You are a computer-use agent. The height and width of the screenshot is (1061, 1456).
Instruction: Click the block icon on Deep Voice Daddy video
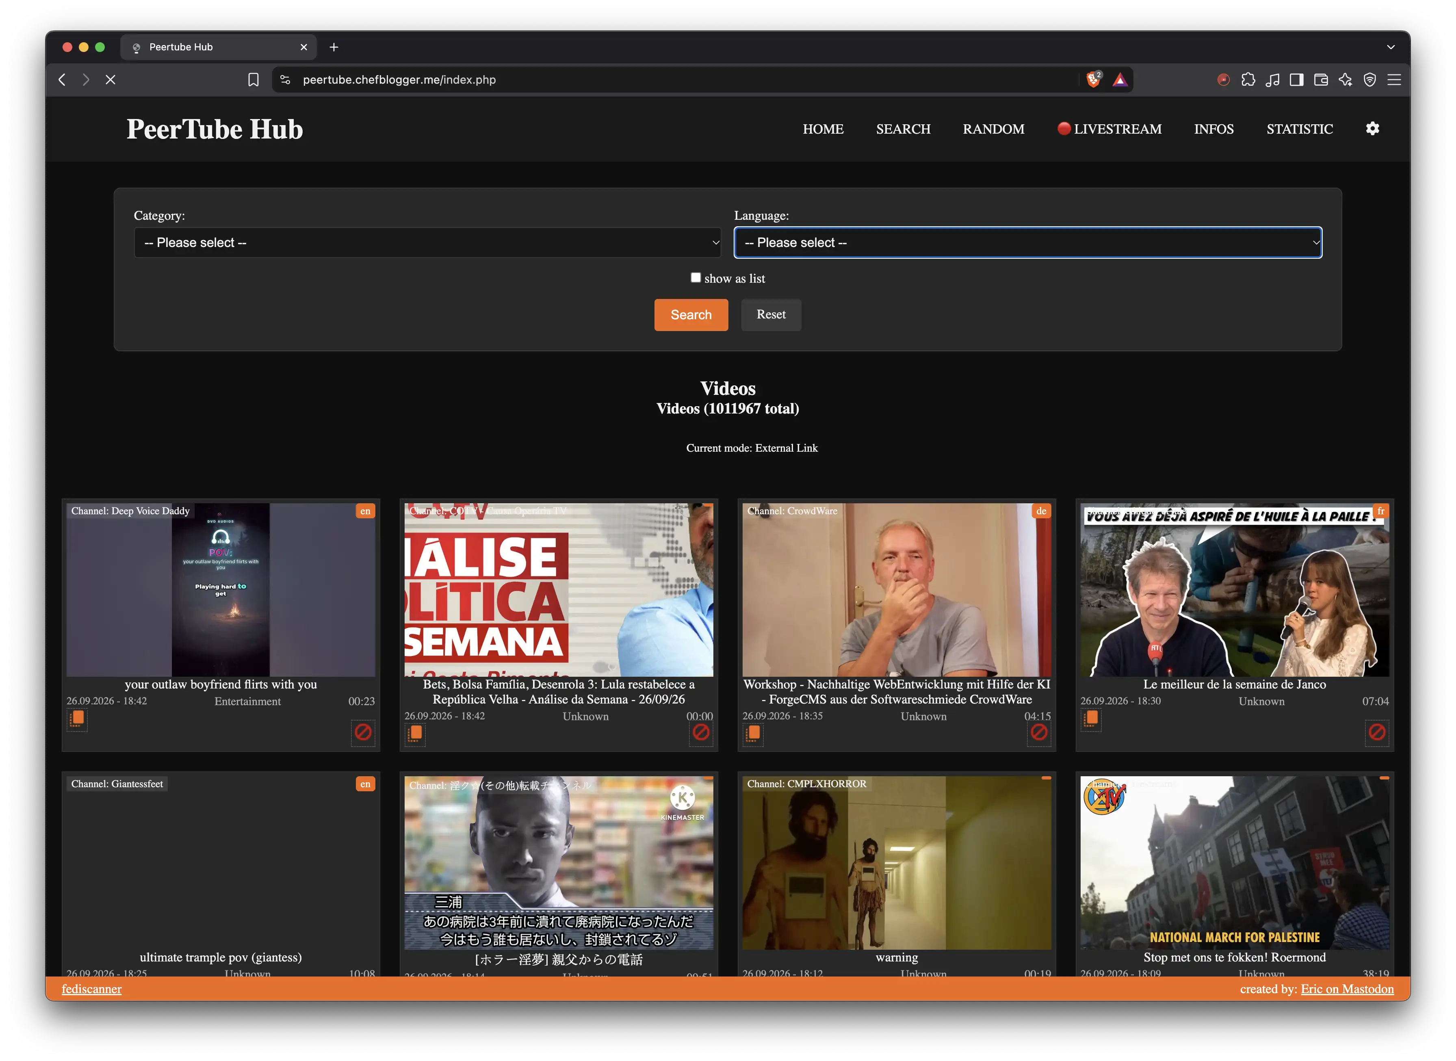pyautogui.click(x=363, y=732)
